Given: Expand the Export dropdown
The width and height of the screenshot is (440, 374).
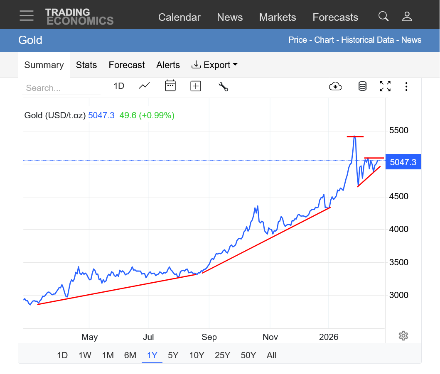Looking at the screenshot, I should tap(214, 65).
